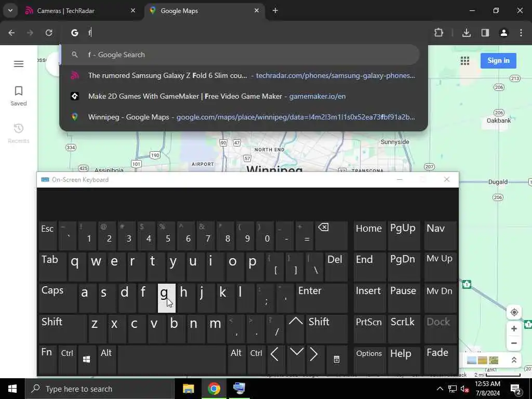Image resolution: width=532 pixels, height=399 pixels.
Task: Click the muted volume tray icon
Action: pos(465,389)
